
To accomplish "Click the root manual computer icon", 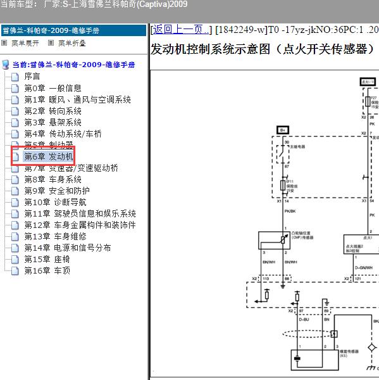I will 5,65.
